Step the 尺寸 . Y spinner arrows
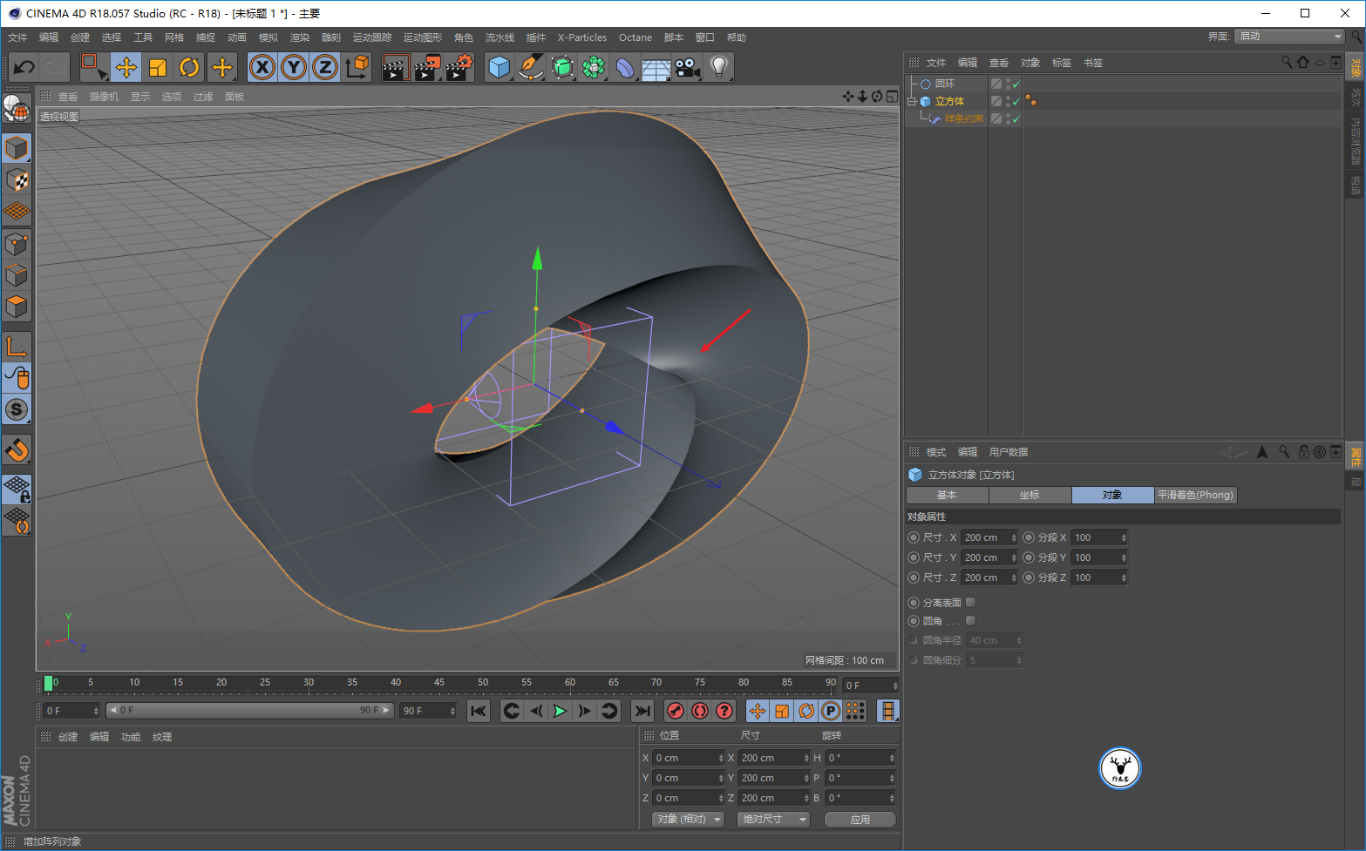Screen dimensions: 1366x851 (1014, 557)
